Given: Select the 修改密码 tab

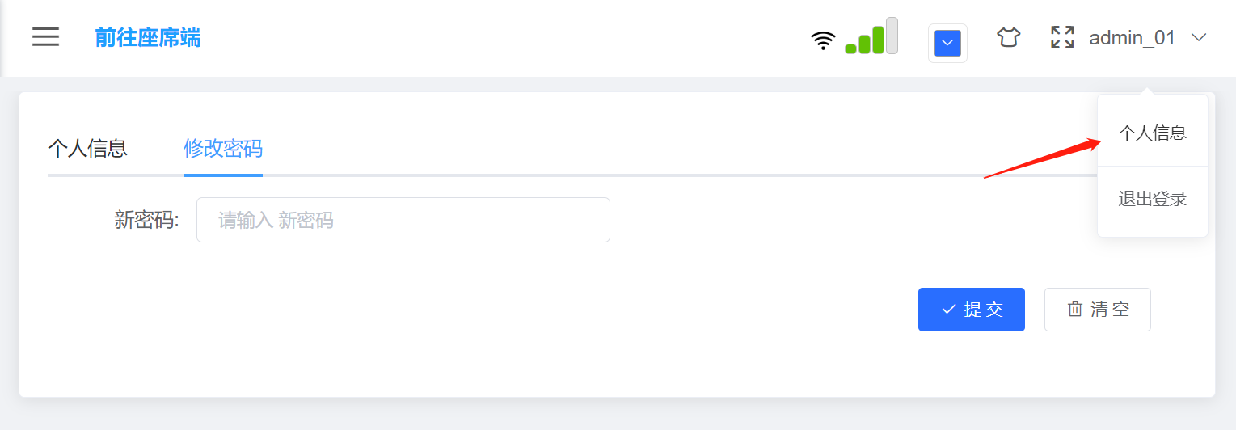Looking at the screenshot, I should 223,148.
